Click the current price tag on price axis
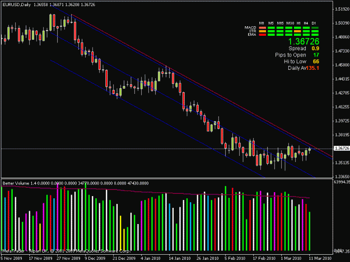Screen dimensions: 350x262 pos(342,148)
